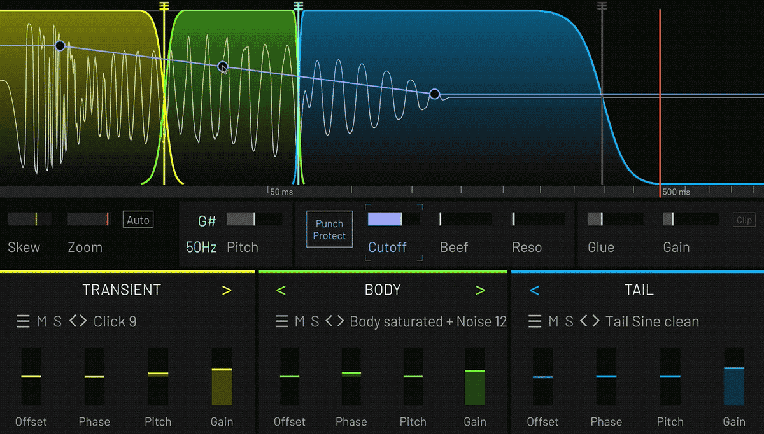Enable Clip on the Tail gain
Viewport: 764px width, 434px height.
pyautogui.click(x=743, y=219)
